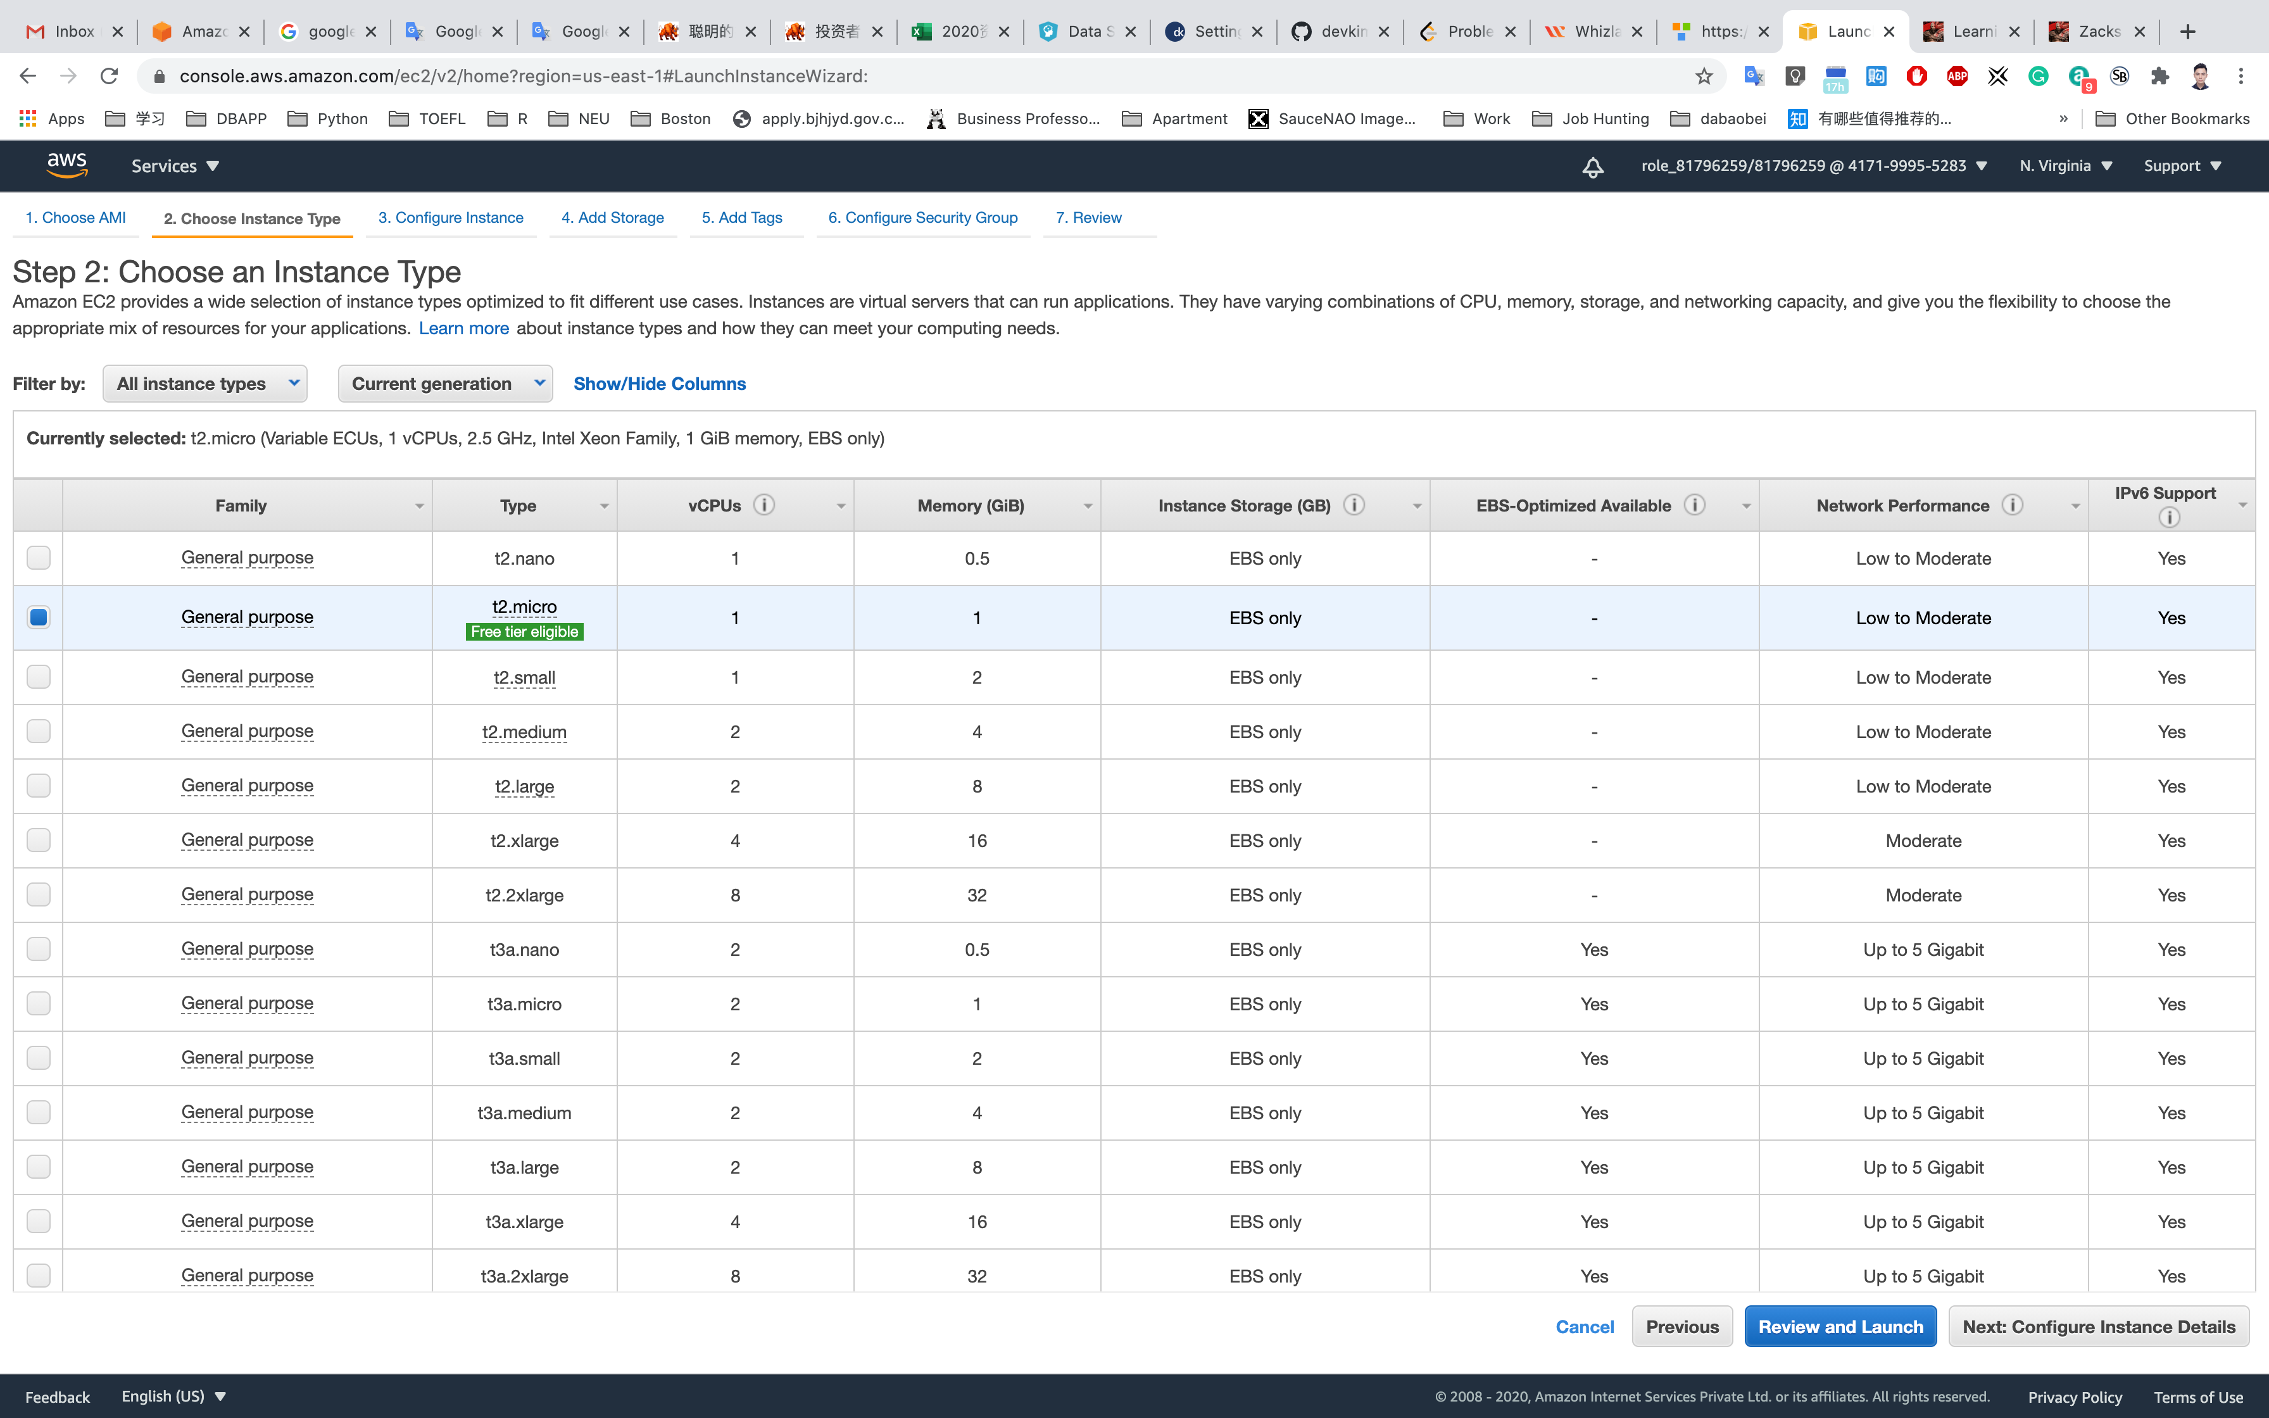Select the t3a.small instance checkbox
The height and width of the screenshot is (1418, 2269).
click(39, 1058)
